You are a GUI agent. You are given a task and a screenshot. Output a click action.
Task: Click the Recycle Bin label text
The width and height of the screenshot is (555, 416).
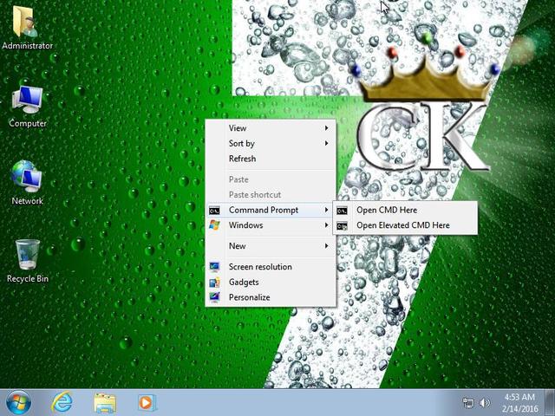tap(28, 279)
